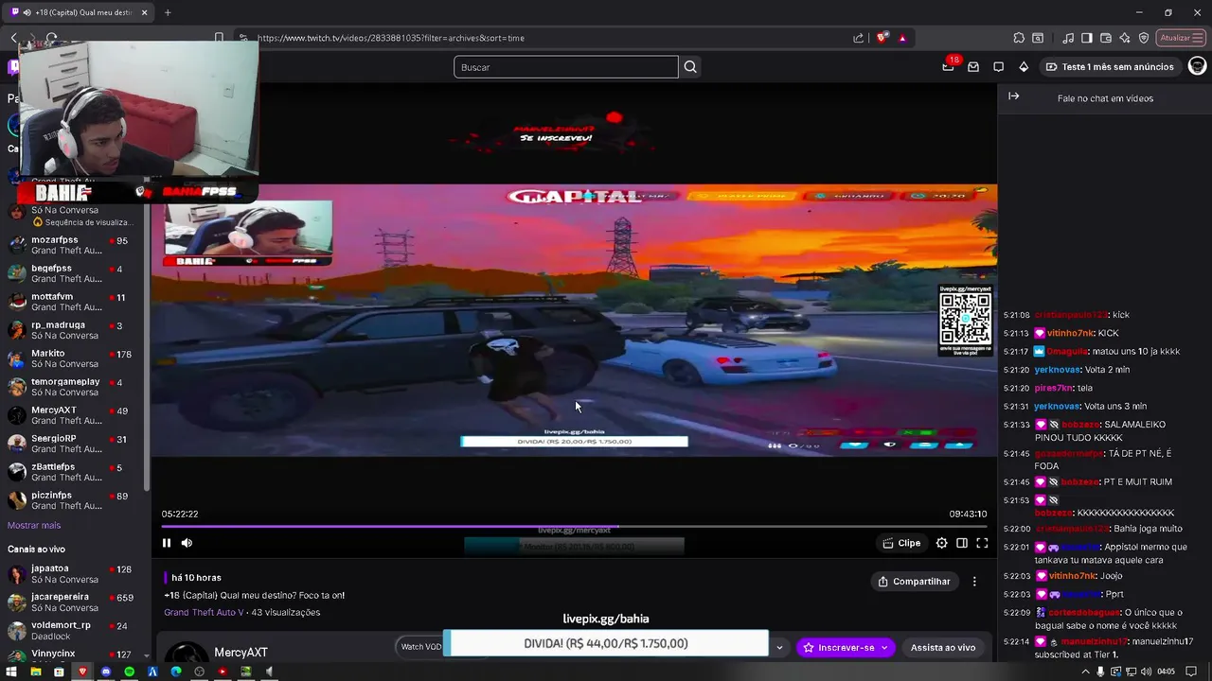Switch the video to fullscreen

[982, 543]
